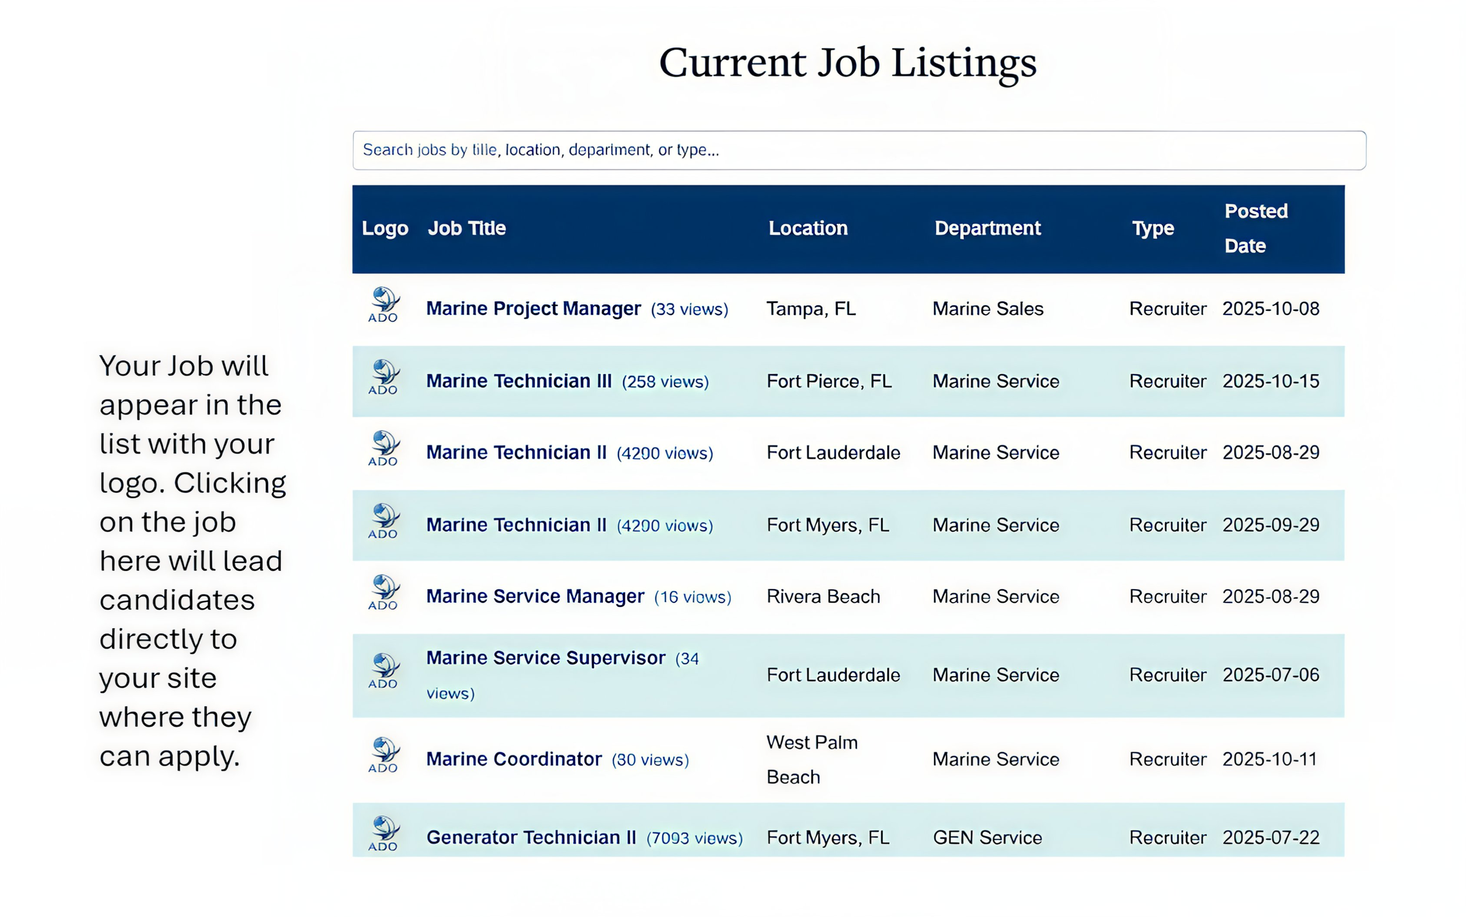
Task: Sort table by Posted Date header
Action: (x=1255, y=229)
